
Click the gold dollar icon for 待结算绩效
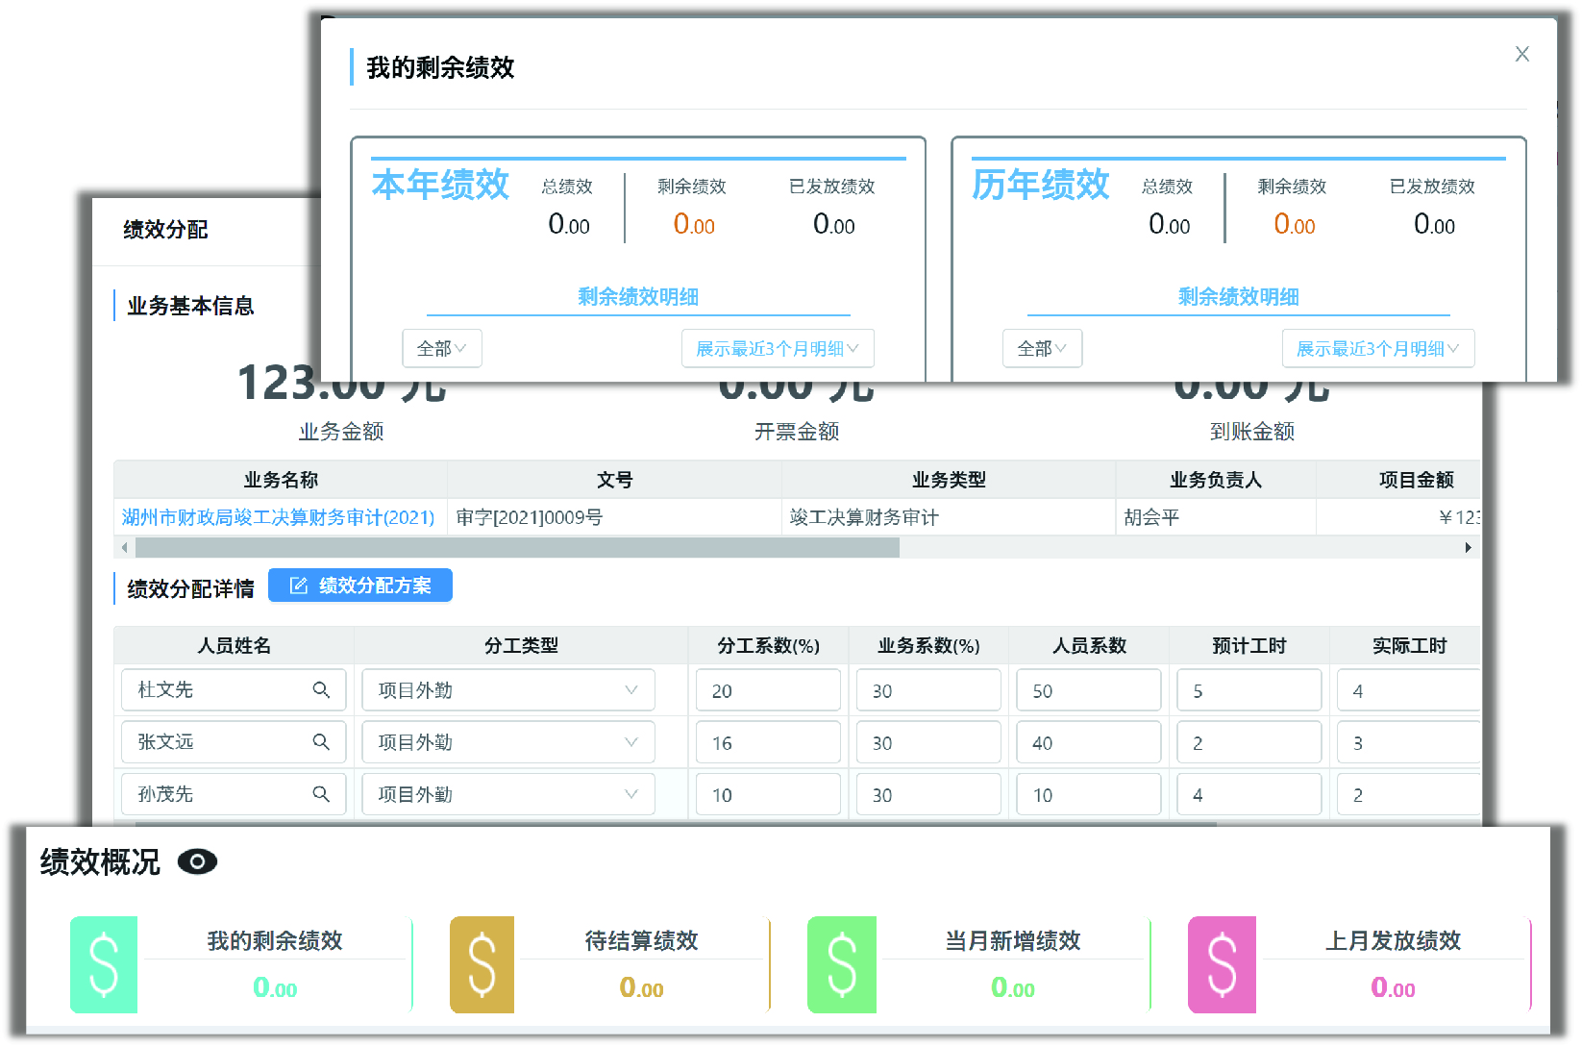point(482,964)
